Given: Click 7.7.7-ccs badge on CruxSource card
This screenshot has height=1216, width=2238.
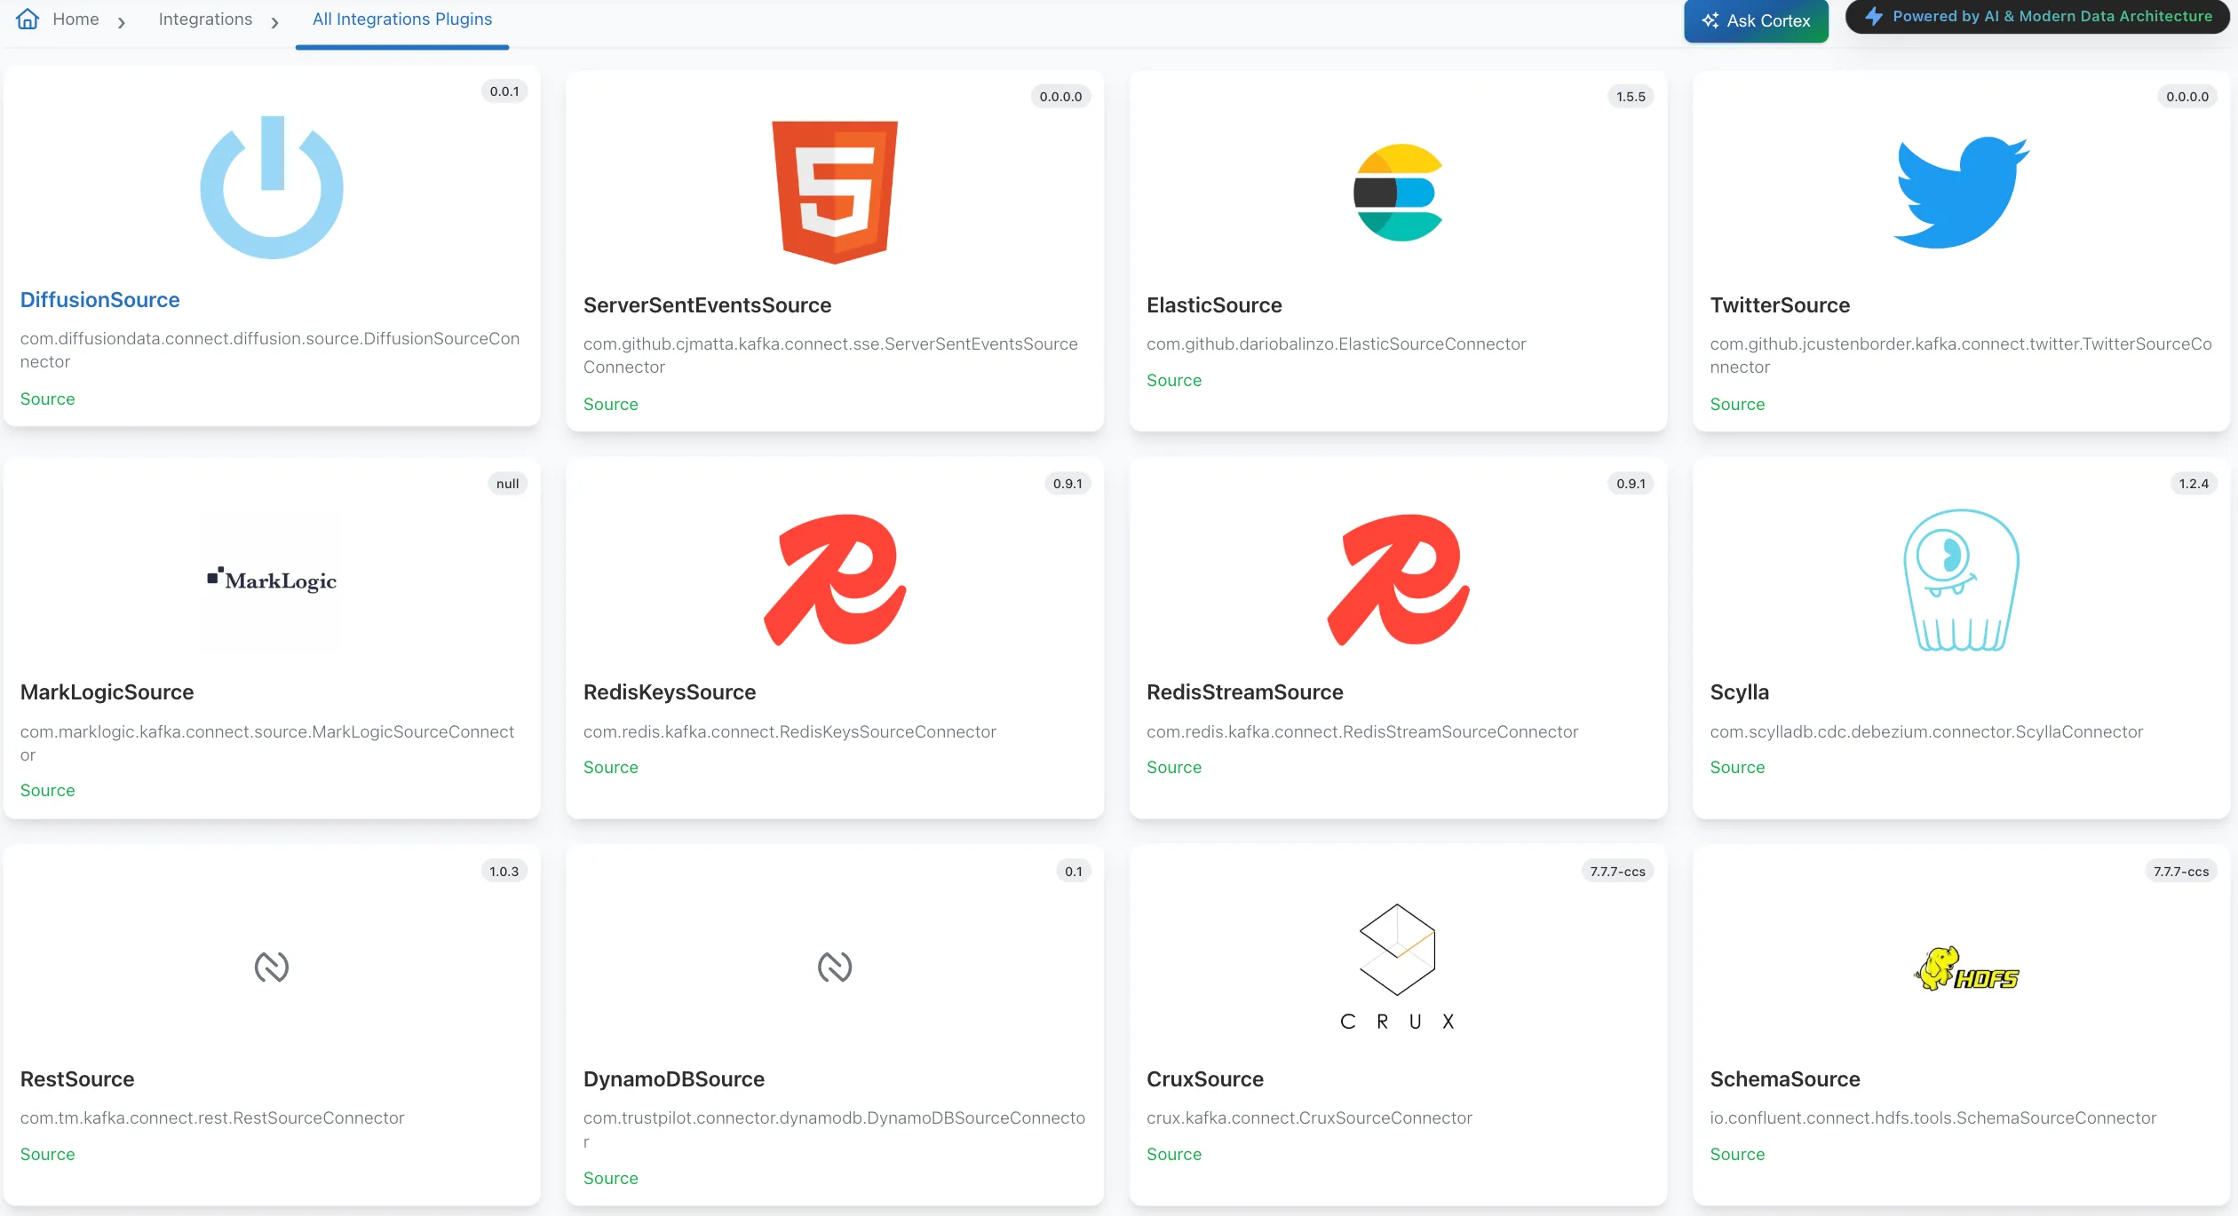Looking at the screenshot, I should pos(1617,872).
